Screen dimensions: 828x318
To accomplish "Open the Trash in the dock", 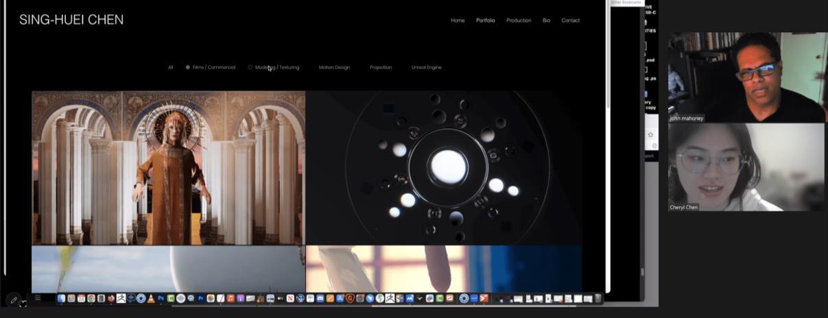I will click(598, 298).
